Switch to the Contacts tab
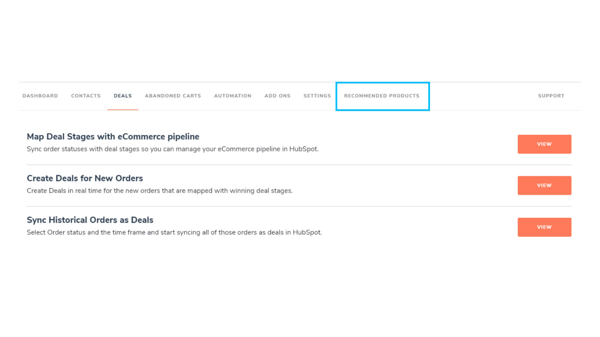This screenshot has height=337, width=600. pyautogui.click(x=86, y=96)
